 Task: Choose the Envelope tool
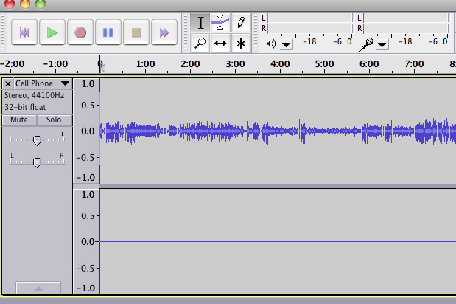coord(220,23)
